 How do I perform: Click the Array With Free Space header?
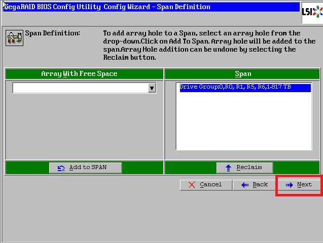79,74
